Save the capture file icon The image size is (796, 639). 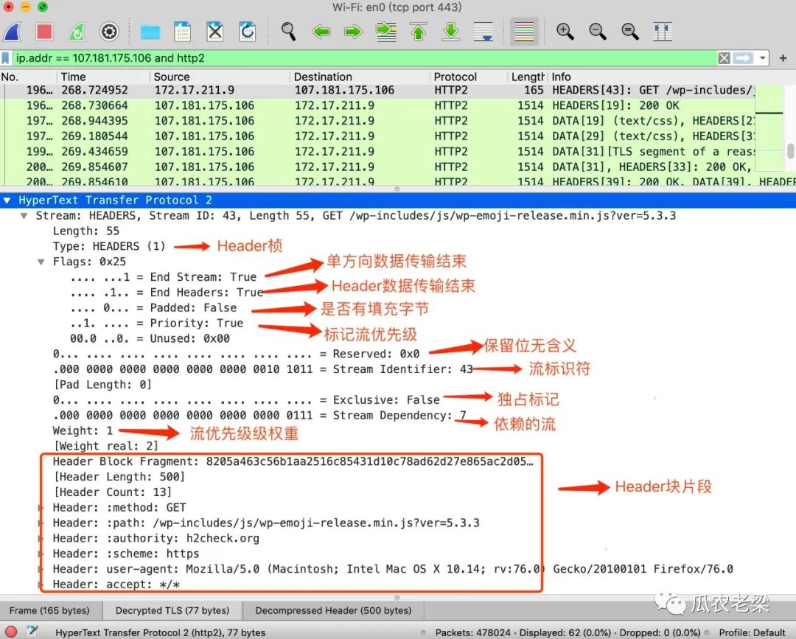182,32
